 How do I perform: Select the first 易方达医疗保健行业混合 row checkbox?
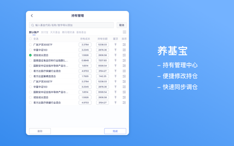click(x=30, y=71)
